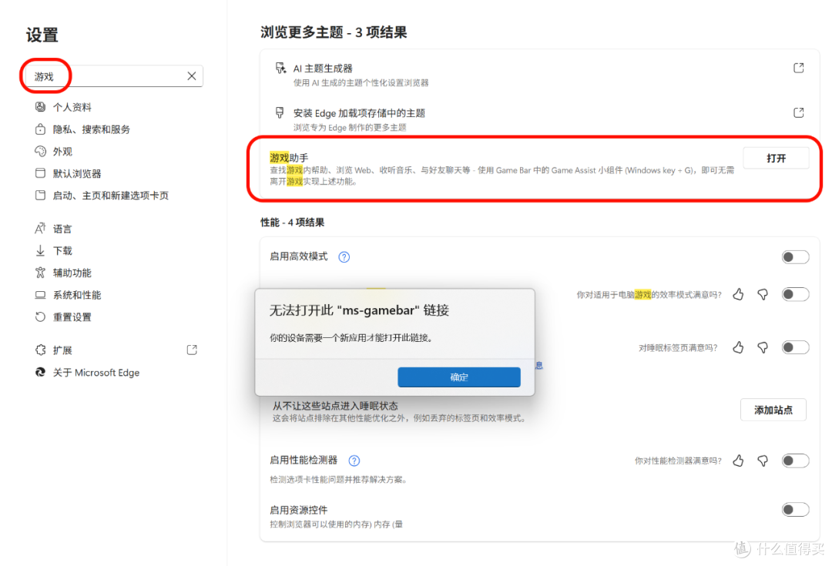Click 从不让这些站点进入睡眠状态 text

click(335, 406)
